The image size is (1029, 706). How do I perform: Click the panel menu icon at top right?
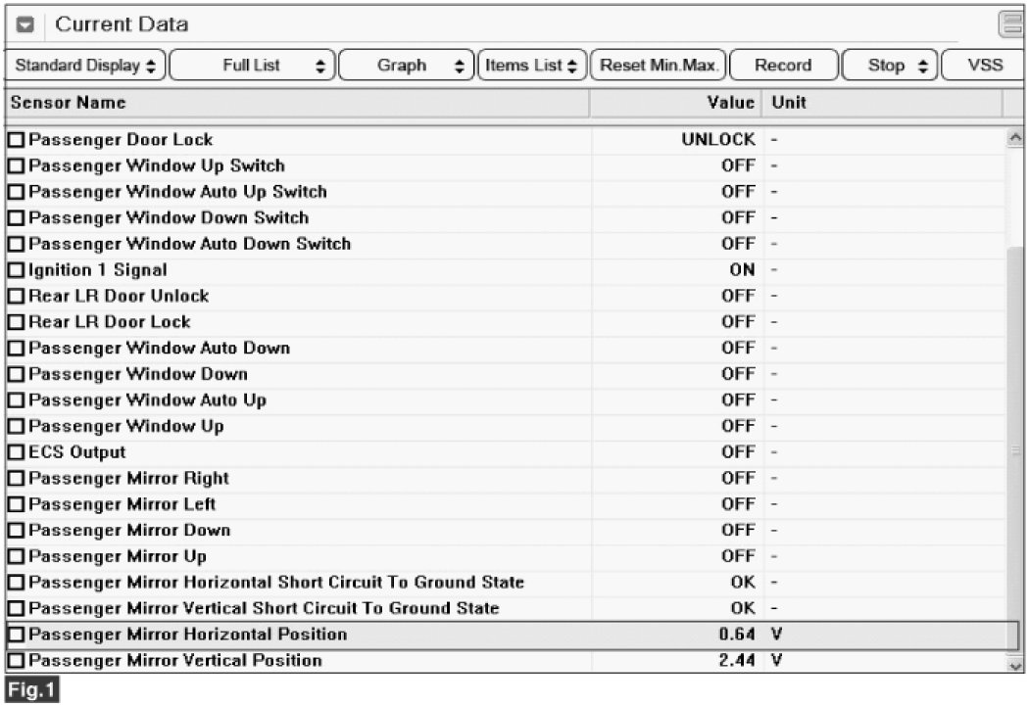(1011, 24)
